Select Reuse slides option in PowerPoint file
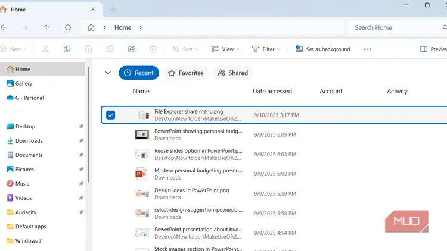The width and height of the screenshot is (447, 251). click(x=274, y=154)
